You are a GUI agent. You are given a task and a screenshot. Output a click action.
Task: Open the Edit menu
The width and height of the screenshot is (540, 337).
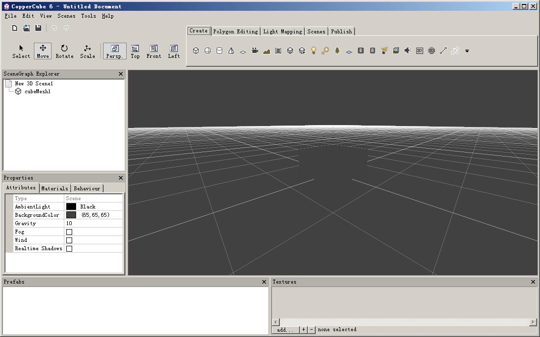coord(28,16)
